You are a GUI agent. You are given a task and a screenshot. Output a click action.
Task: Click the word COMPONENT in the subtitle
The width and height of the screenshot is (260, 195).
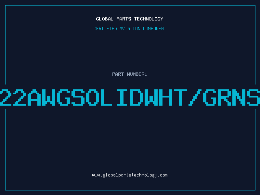[x=154, y=29]
